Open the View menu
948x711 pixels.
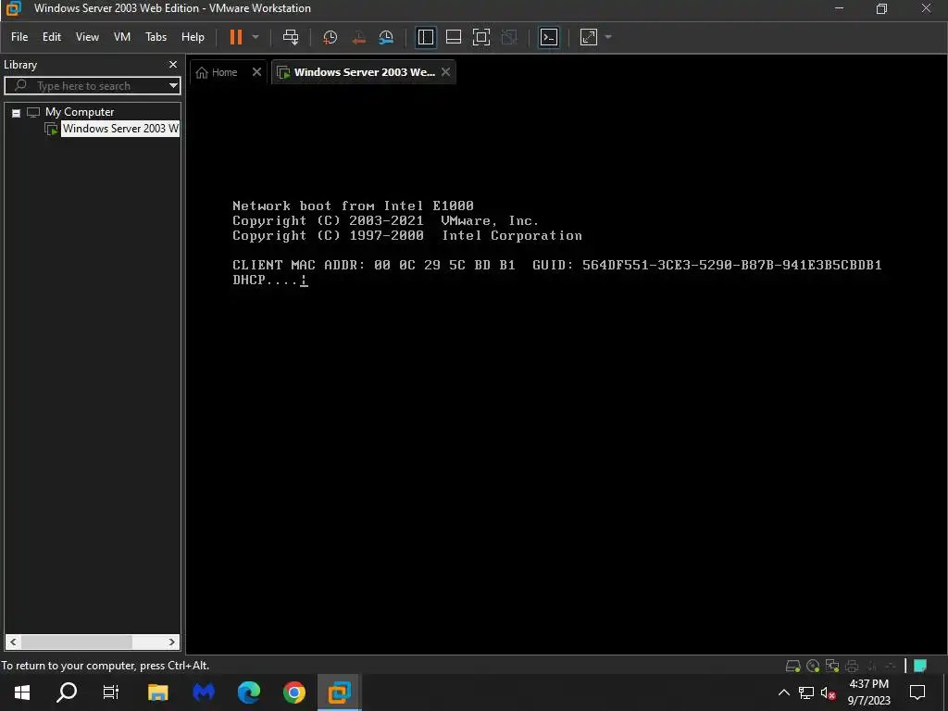click(x=87, y=37)
